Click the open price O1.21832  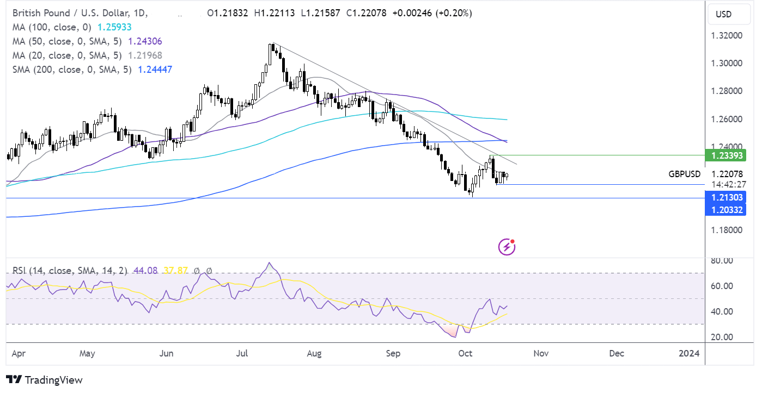click(x=229, y=13)
